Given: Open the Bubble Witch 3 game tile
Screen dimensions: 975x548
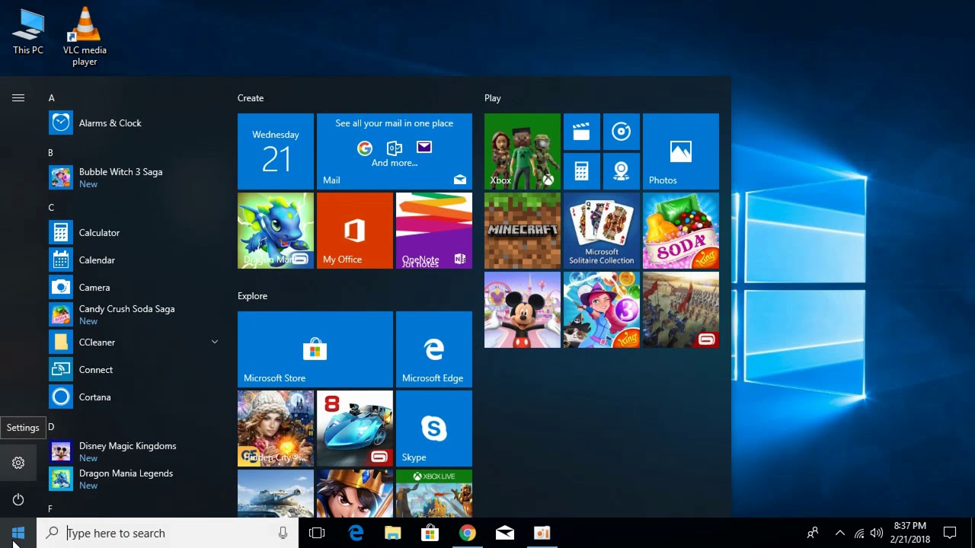Looking at the screenshot, I should 602,310.
